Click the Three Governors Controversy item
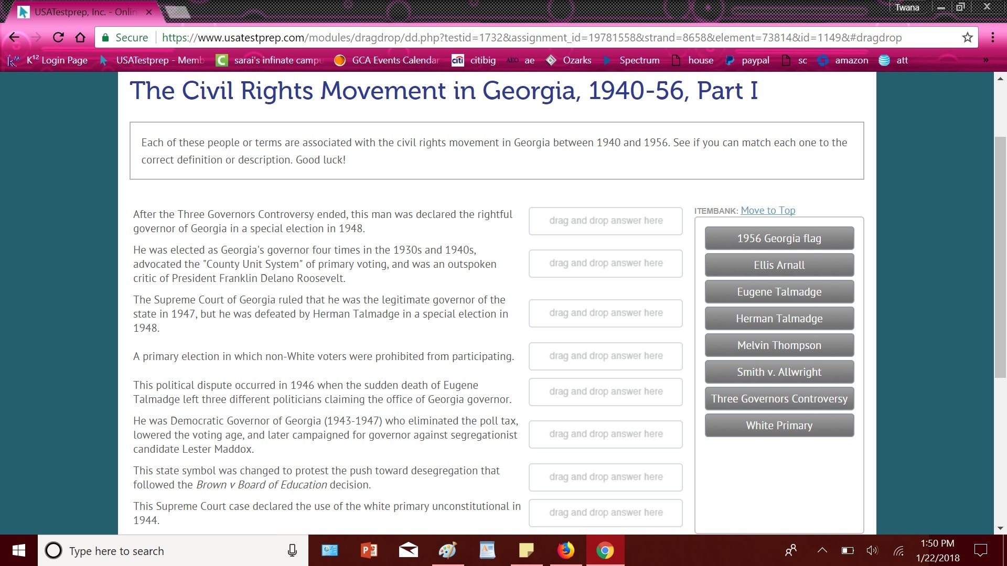 pos(779,399)
